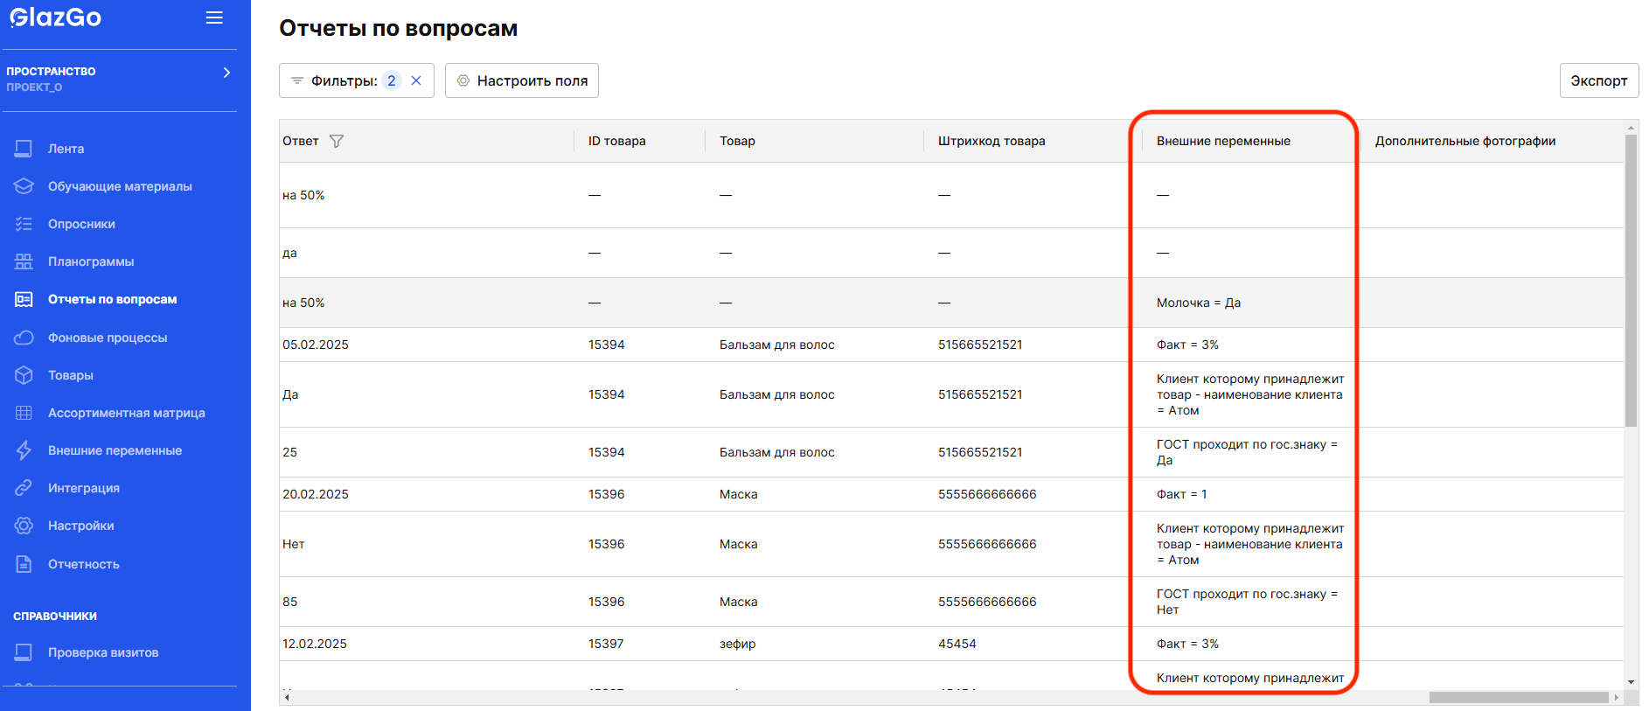
Task: Click the Внешние переменные column header
Action: coord(1223,141)
